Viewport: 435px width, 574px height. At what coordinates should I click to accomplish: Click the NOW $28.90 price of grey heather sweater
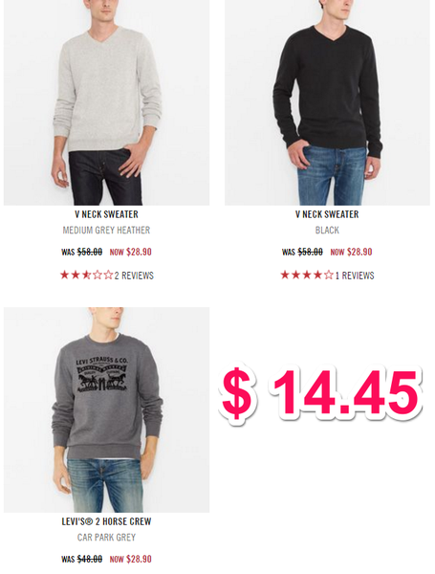131,252
